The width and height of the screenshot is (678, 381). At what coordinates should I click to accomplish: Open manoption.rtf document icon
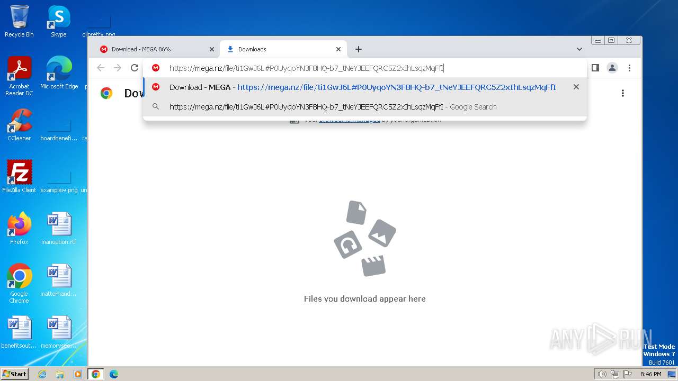click(59, 229)
